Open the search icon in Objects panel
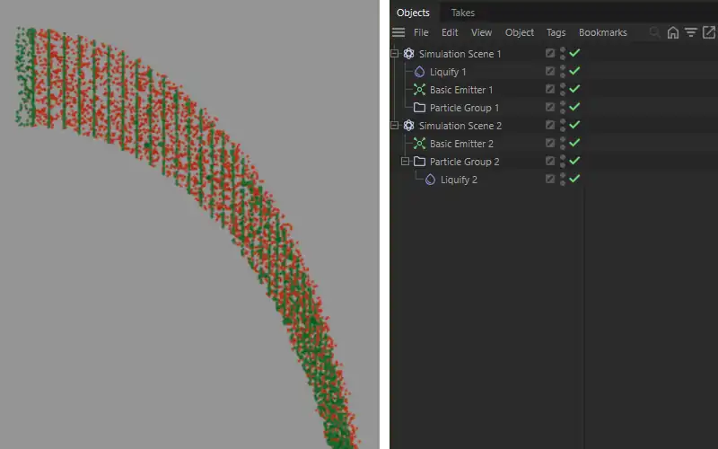The width and height of the screenshot is (718, 449). [x=654, y=32]
